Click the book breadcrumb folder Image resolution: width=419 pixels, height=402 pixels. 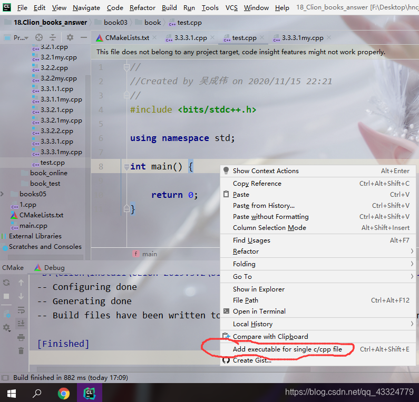(x=148, y=23)
